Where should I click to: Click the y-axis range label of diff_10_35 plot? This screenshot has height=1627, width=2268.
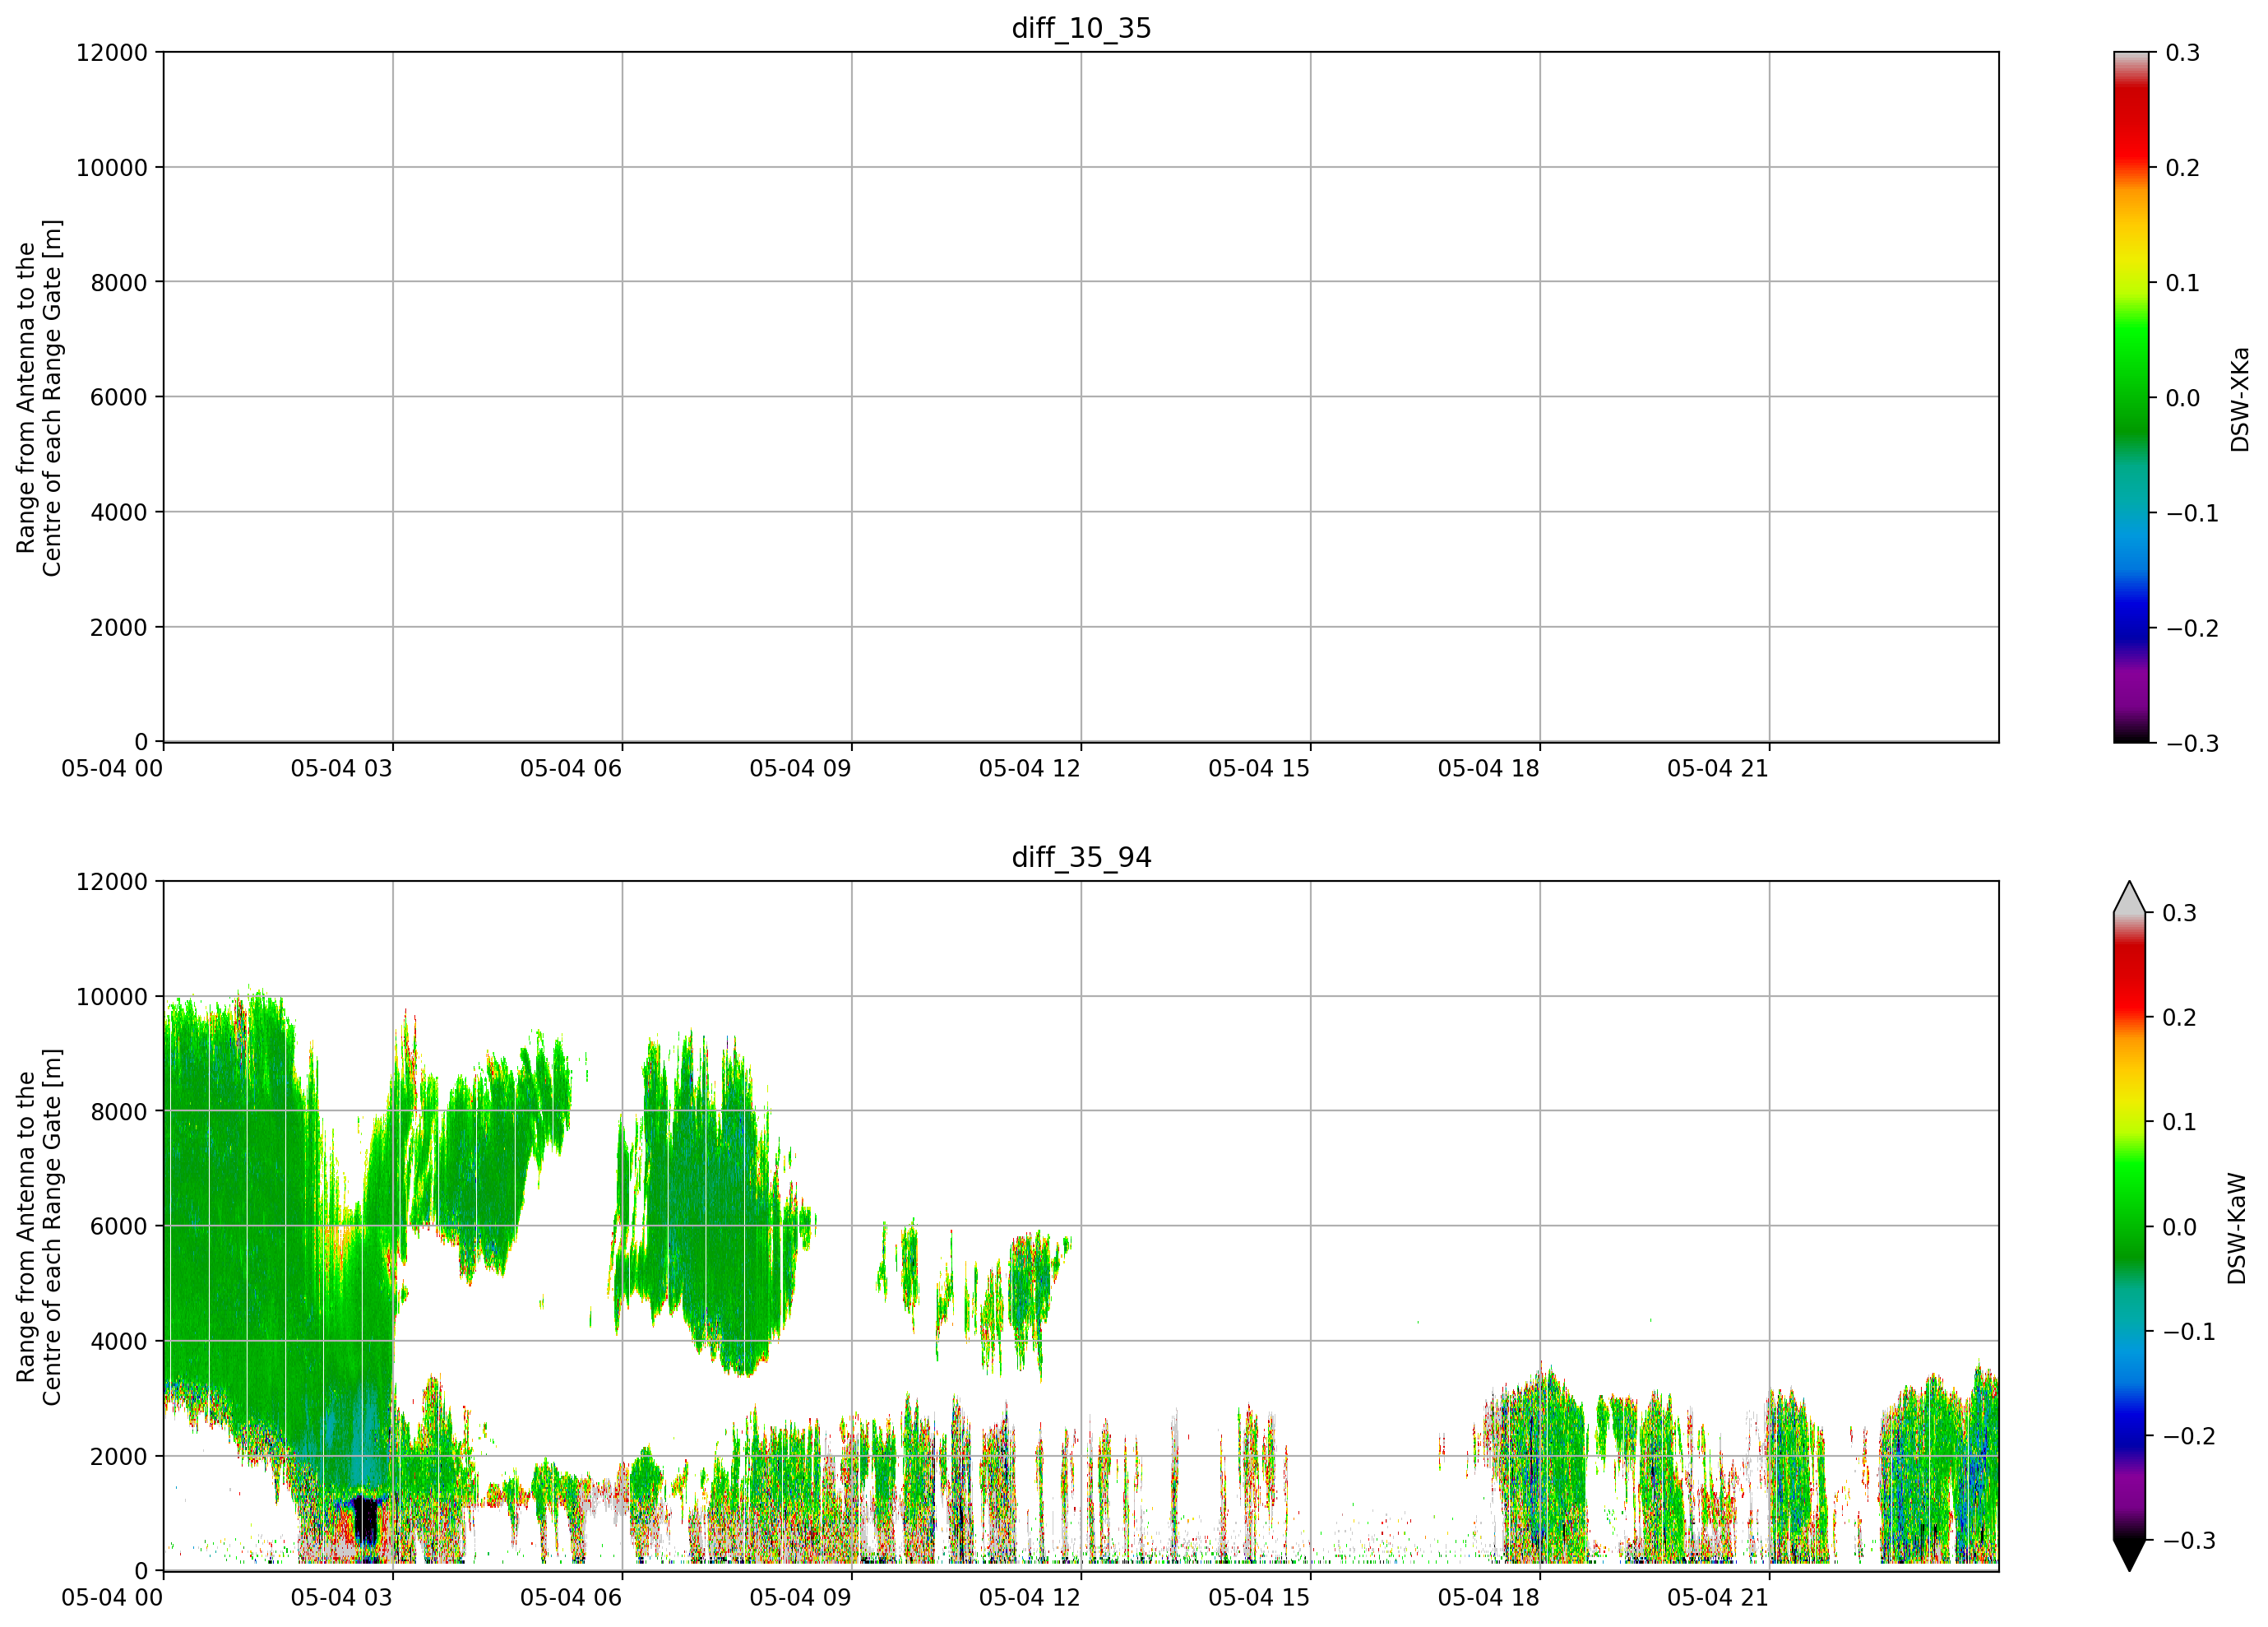pos(39,398)
